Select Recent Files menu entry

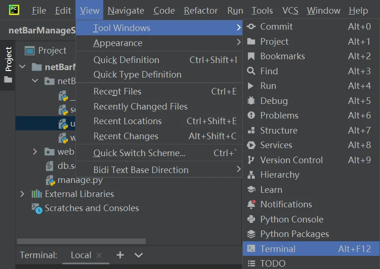(x=159, y=91)
